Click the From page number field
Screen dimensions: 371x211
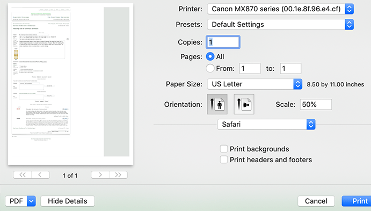250,68
